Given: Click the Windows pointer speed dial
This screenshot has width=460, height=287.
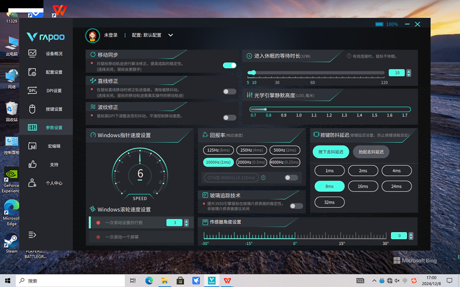Looking at the screenshot, I should pos(140,174).
